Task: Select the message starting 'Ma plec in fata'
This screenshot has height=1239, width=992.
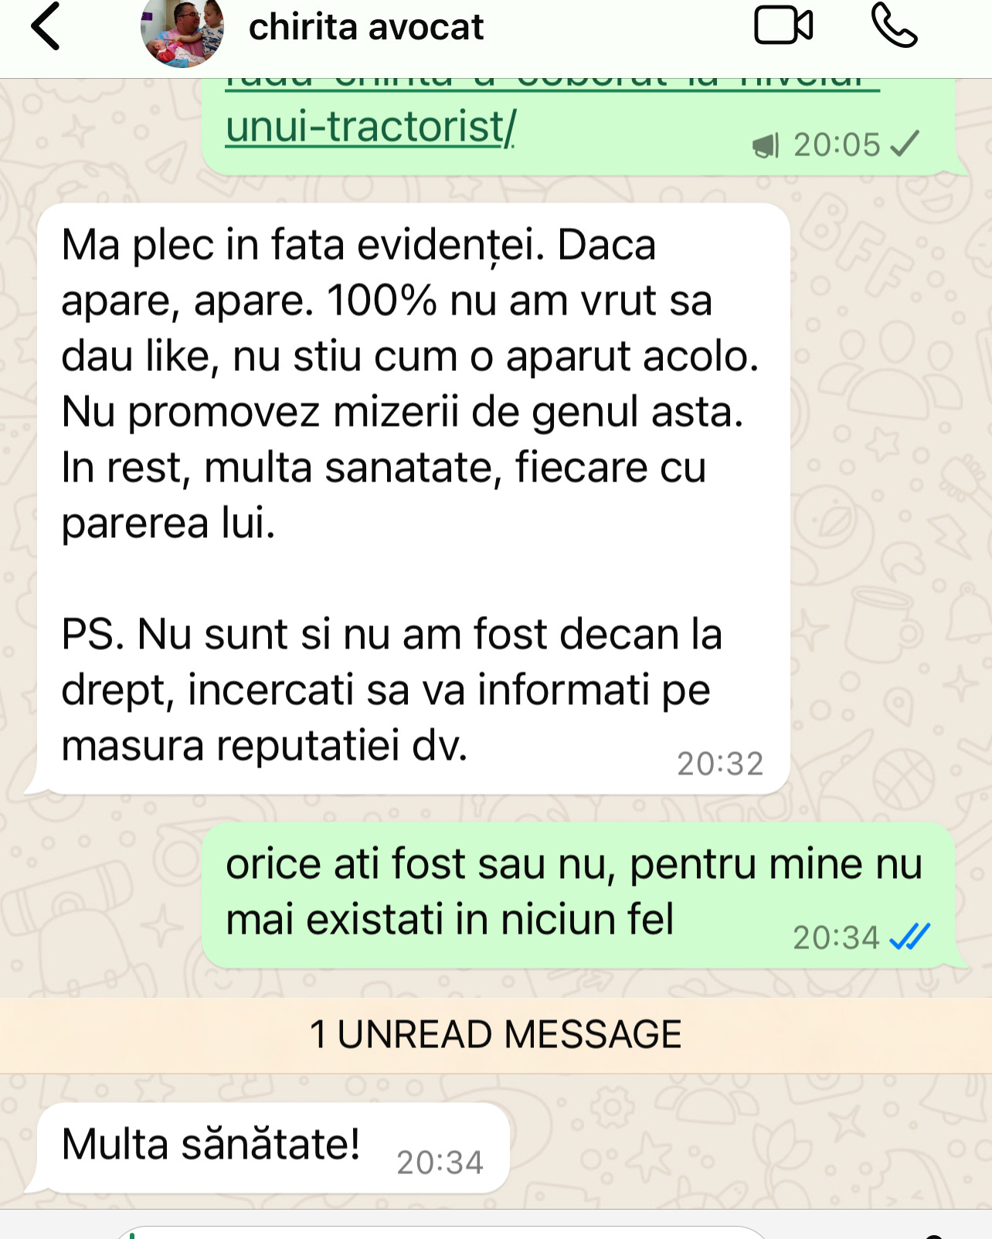Action: pos(413,499)
